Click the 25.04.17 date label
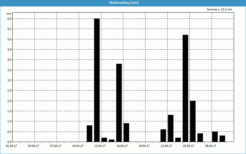 click(x=189, y=146)
